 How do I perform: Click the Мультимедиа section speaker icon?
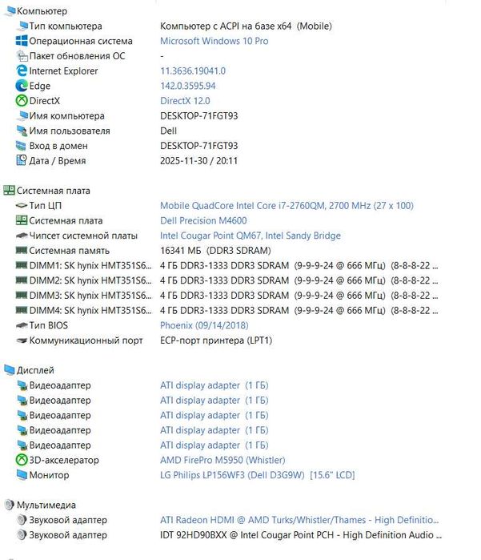[10, 505]
